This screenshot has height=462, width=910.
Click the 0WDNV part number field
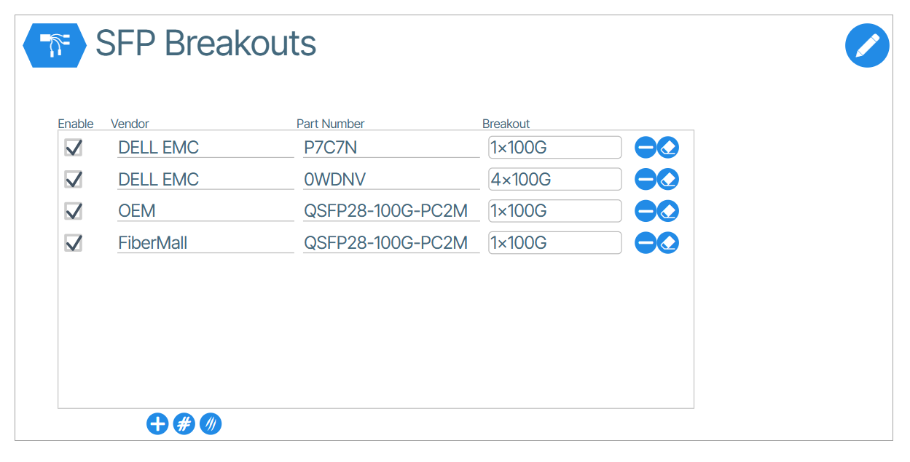click(x=391, y=179)
